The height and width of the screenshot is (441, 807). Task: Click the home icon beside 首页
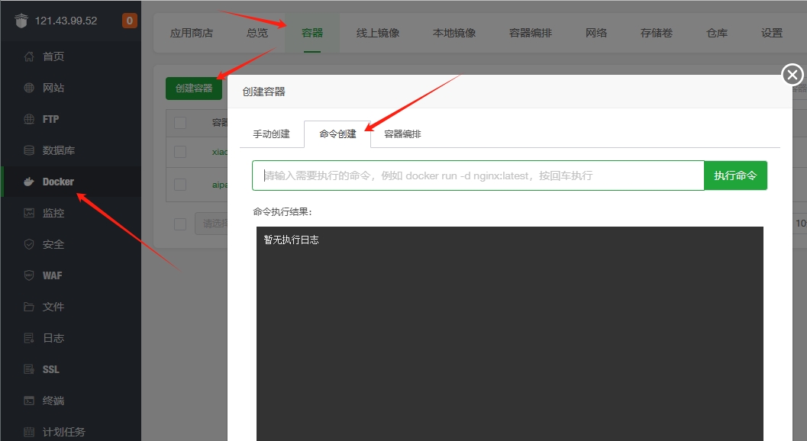(x=29, y=56)
